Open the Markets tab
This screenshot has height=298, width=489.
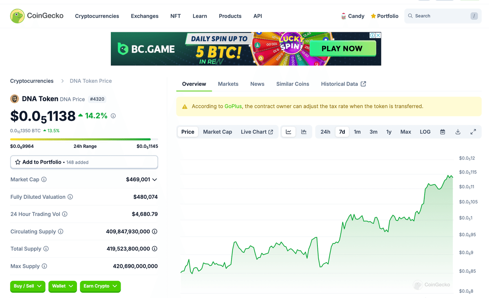click(x=228, y=84)
